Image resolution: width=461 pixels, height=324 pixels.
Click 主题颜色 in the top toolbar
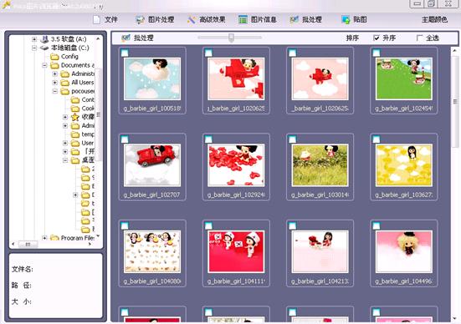pyautogui.click(x=434, y=20)
